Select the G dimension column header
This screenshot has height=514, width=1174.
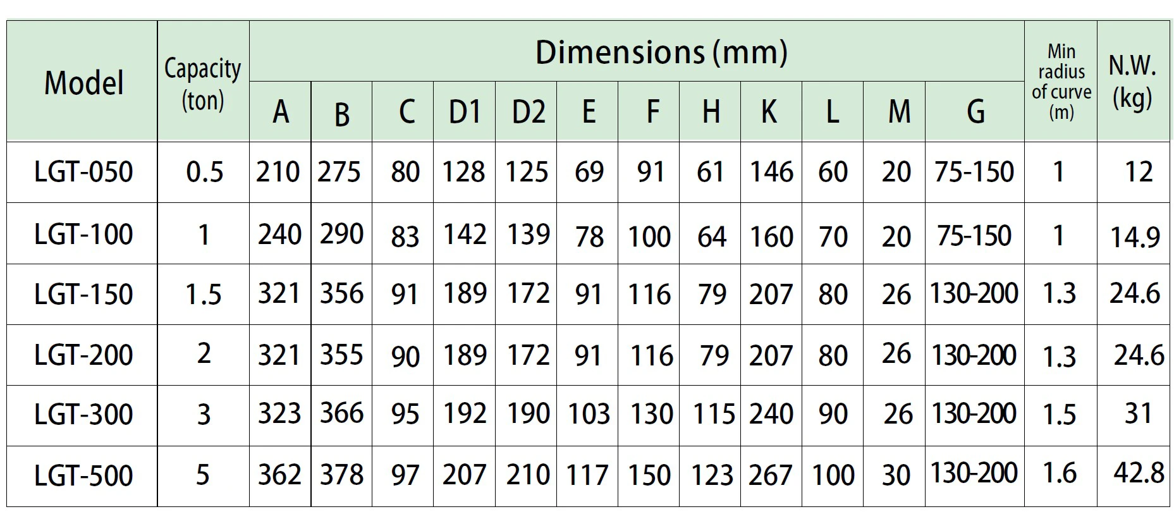(x=975, y=112)
